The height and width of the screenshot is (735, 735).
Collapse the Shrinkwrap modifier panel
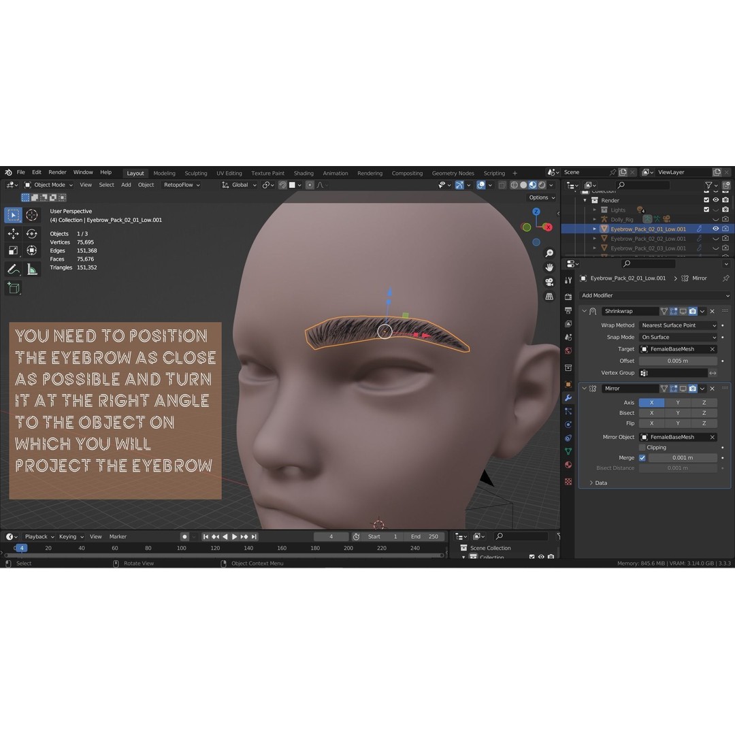coord(585,311)
